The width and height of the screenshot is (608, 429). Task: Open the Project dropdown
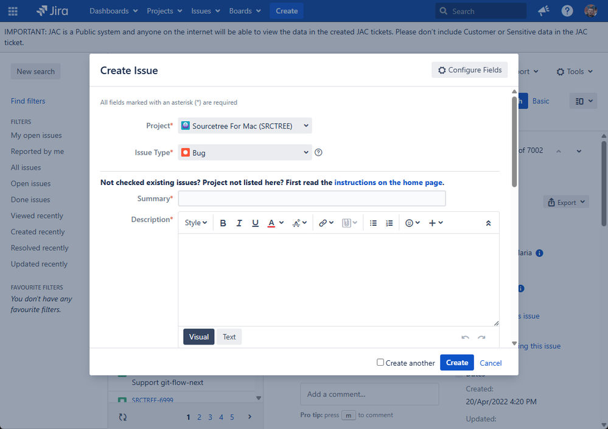tap(245, 125)
